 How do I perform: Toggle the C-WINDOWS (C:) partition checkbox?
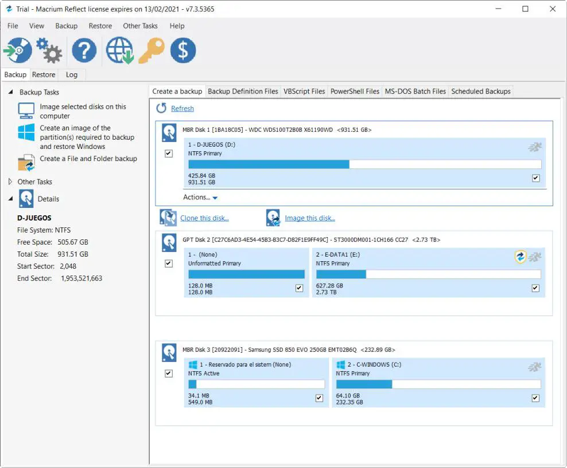point(535,398)
